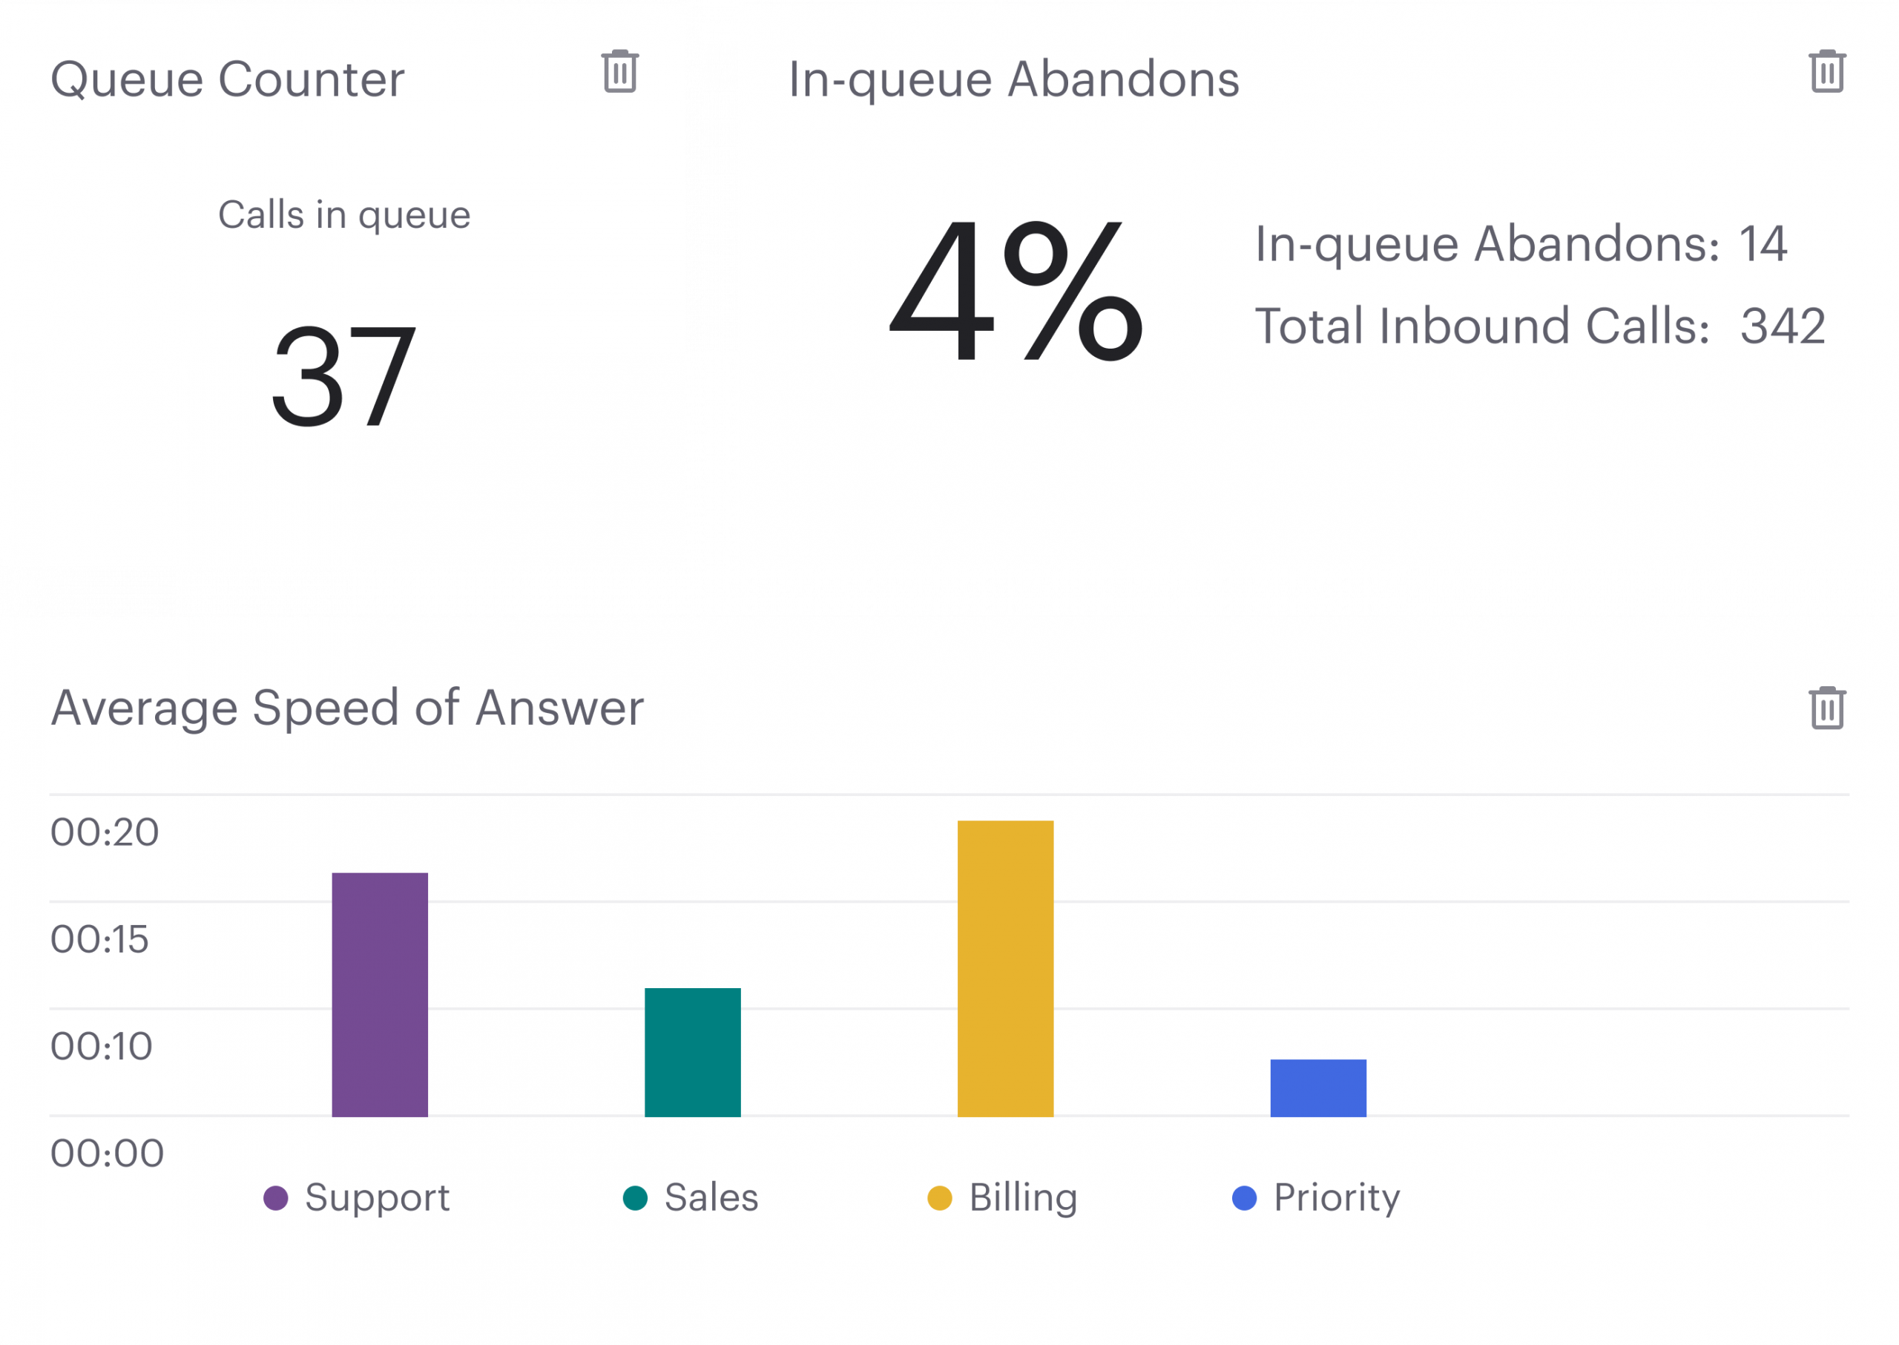Select the yellow Billing bar

tap(1005, 968)
